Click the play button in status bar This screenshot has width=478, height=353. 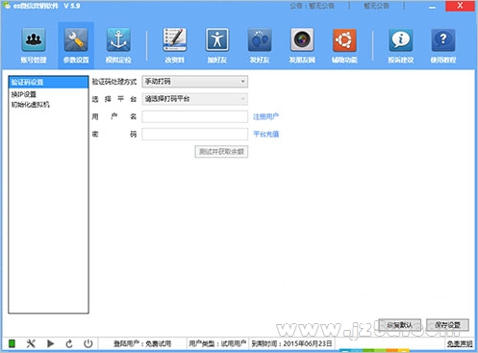[x=50, y=343]
